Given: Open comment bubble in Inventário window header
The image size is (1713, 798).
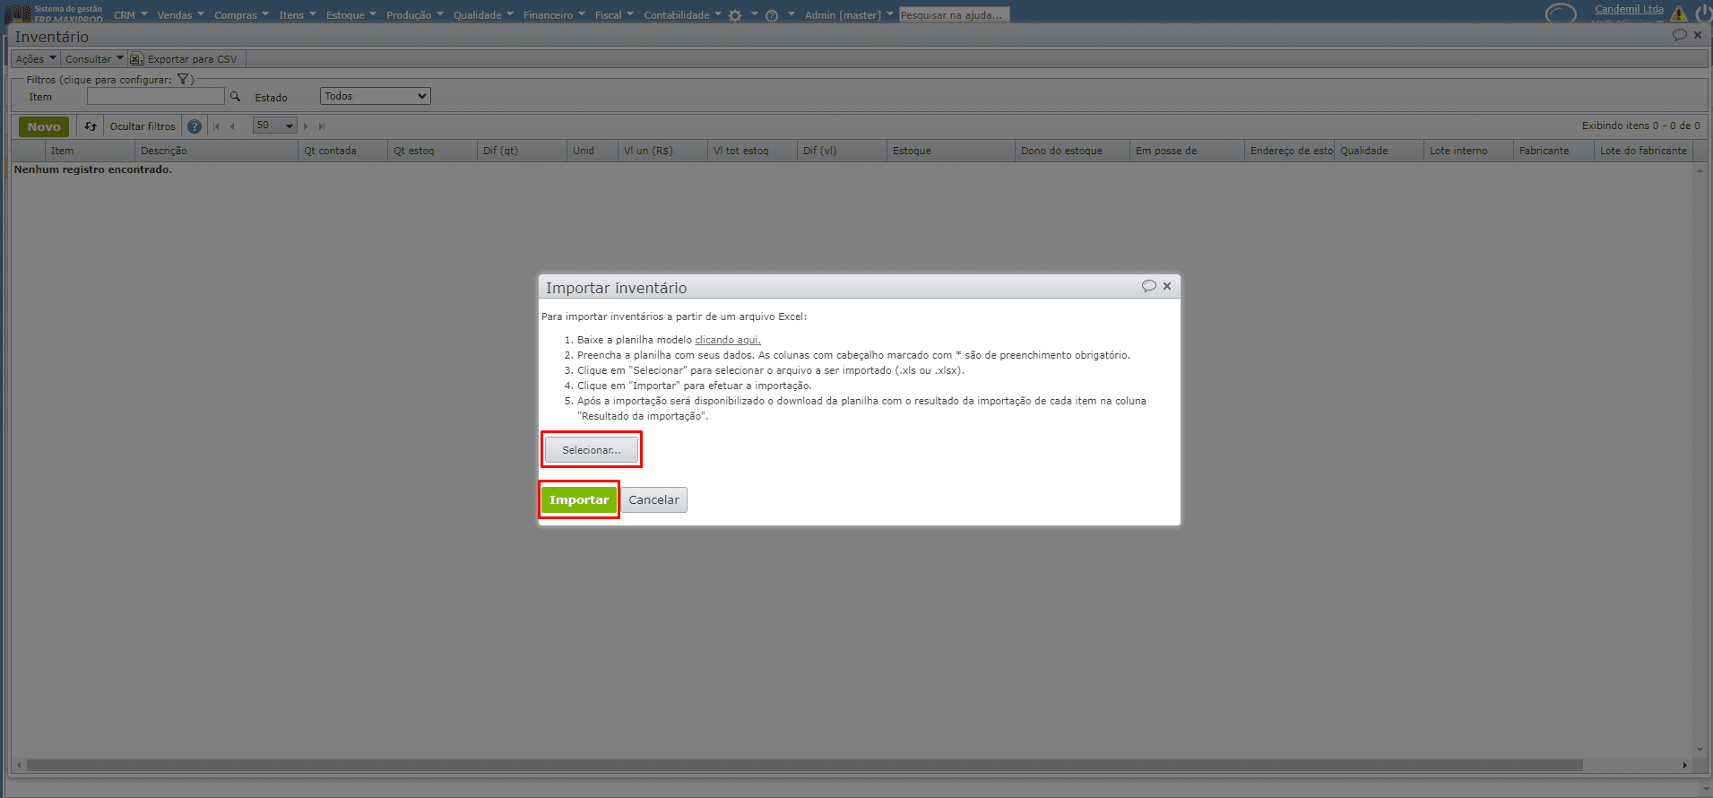Looking at the screenshot, I should [1679, 35].
